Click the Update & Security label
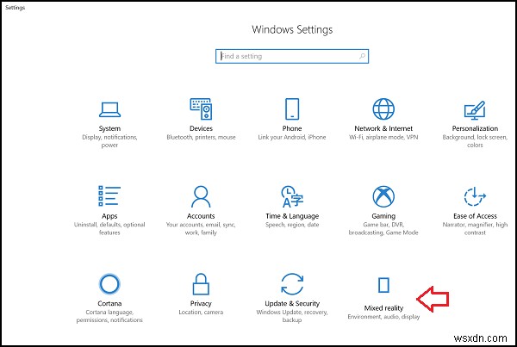This screenshot has width=517, height=347. coord(292,304)
